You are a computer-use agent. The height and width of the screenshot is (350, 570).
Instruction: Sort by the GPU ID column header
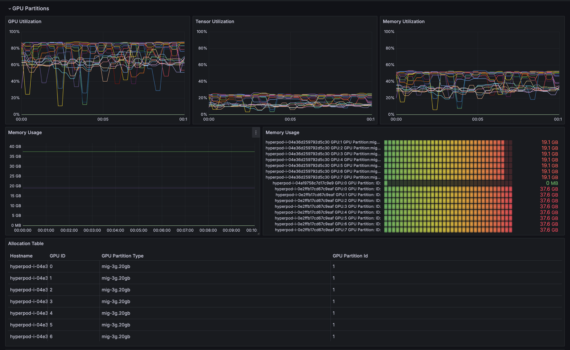[57, 256]
